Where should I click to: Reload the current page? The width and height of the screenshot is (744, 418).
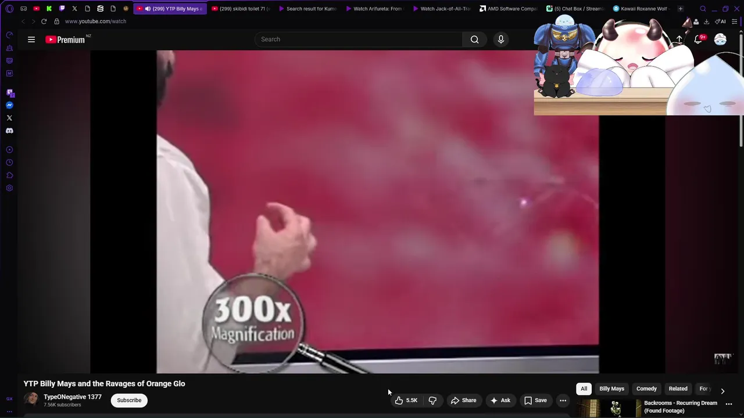tap(44, 21)
